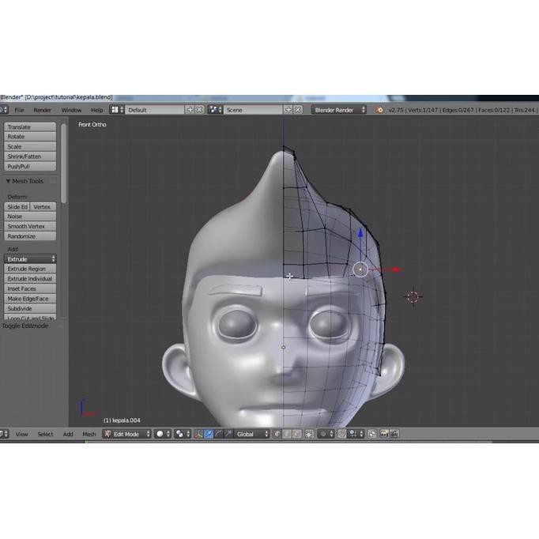This screenshot has width=539, height=539.
Task: Toggle the translate manipulator arrow button
Action: [x=209, y=434]
